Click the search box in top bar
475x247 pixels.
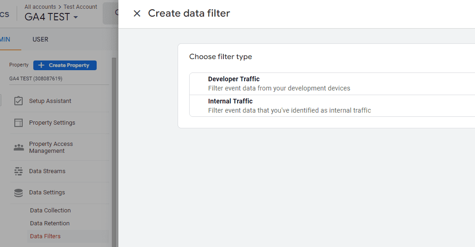tap(111, 13)
